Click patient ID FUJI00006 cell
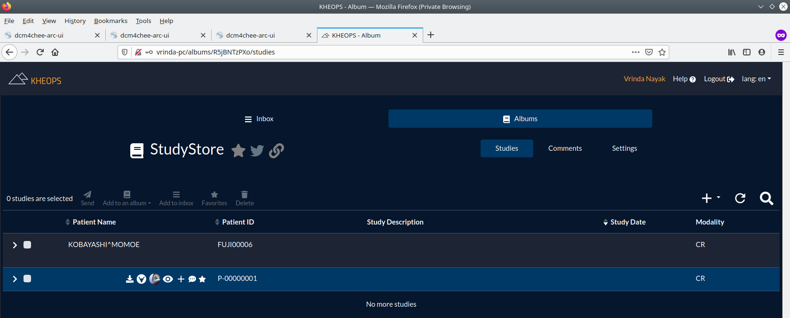Viewport: 790px width, 318px height. point(235,245)
